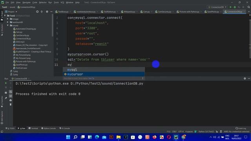Pin the Run tab with the pin icon

pyautogui.click(x=6, y=98)
